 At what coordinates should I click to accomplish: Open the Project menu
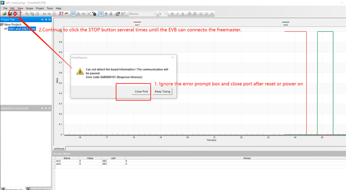[40, 8]
